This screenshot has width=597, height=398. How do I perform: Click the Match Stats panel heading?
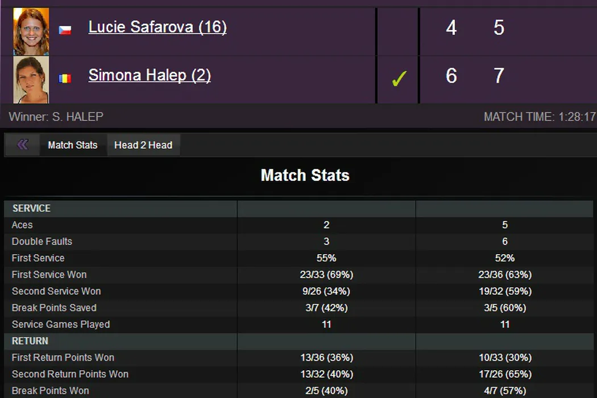coord(305,175)
